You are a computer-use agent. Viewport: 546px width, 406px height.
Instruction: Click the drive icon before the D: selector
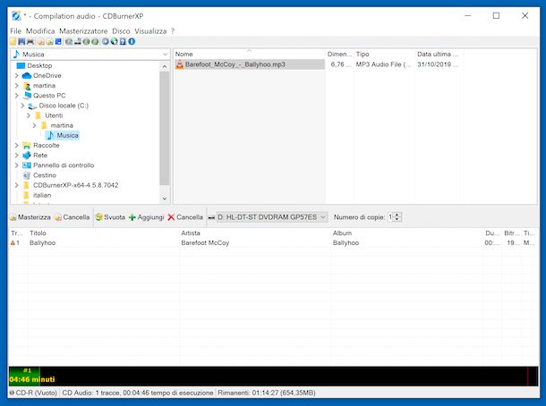point(211,217)
